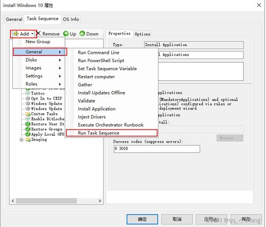This screenshot has width=266, height=227.
Task: Switch to the Options tab
Action: (x=143, y=34)
